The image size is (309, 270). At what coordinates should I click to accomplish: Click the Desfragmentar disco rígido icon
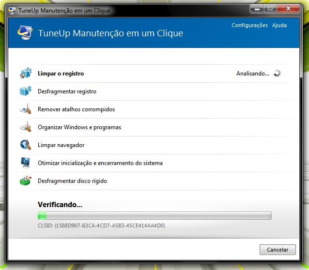[x=26, y=180]
